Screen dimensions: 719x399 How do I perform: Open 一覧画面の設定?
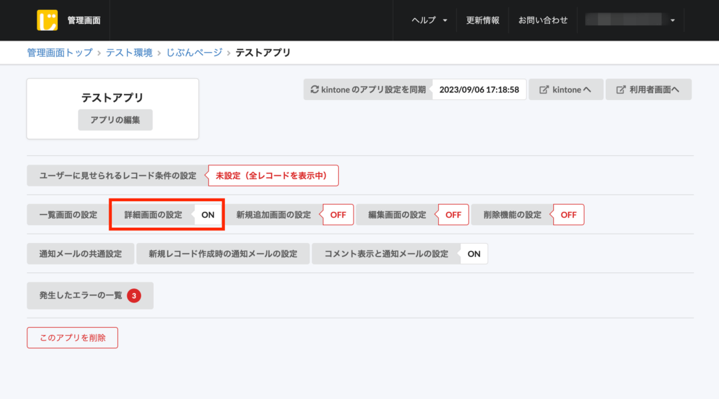68,215
